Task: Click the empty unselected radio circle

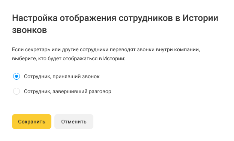Action: pos(16,91)
